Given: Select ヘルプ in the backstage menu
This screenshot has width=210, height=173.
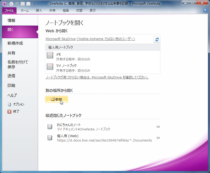Looking at the screenshot, I should point(20,95).
